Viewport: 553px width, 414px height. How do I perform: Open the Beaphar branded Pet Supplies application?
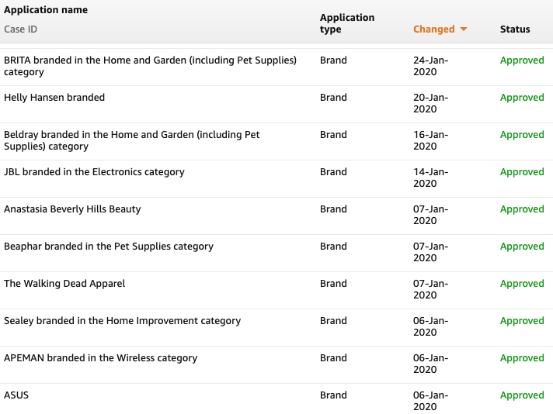tap(109, 247)
